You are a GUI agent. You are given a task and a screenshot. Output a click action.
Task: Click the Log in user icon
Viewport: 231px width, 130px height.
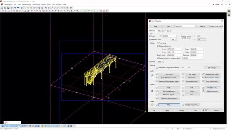pyautogui.click(x=213, y=4)
